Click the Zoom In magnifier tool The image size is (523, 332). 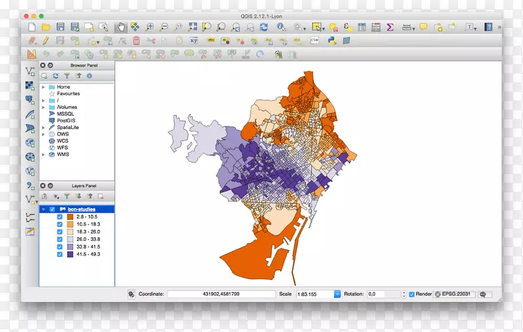149,27
